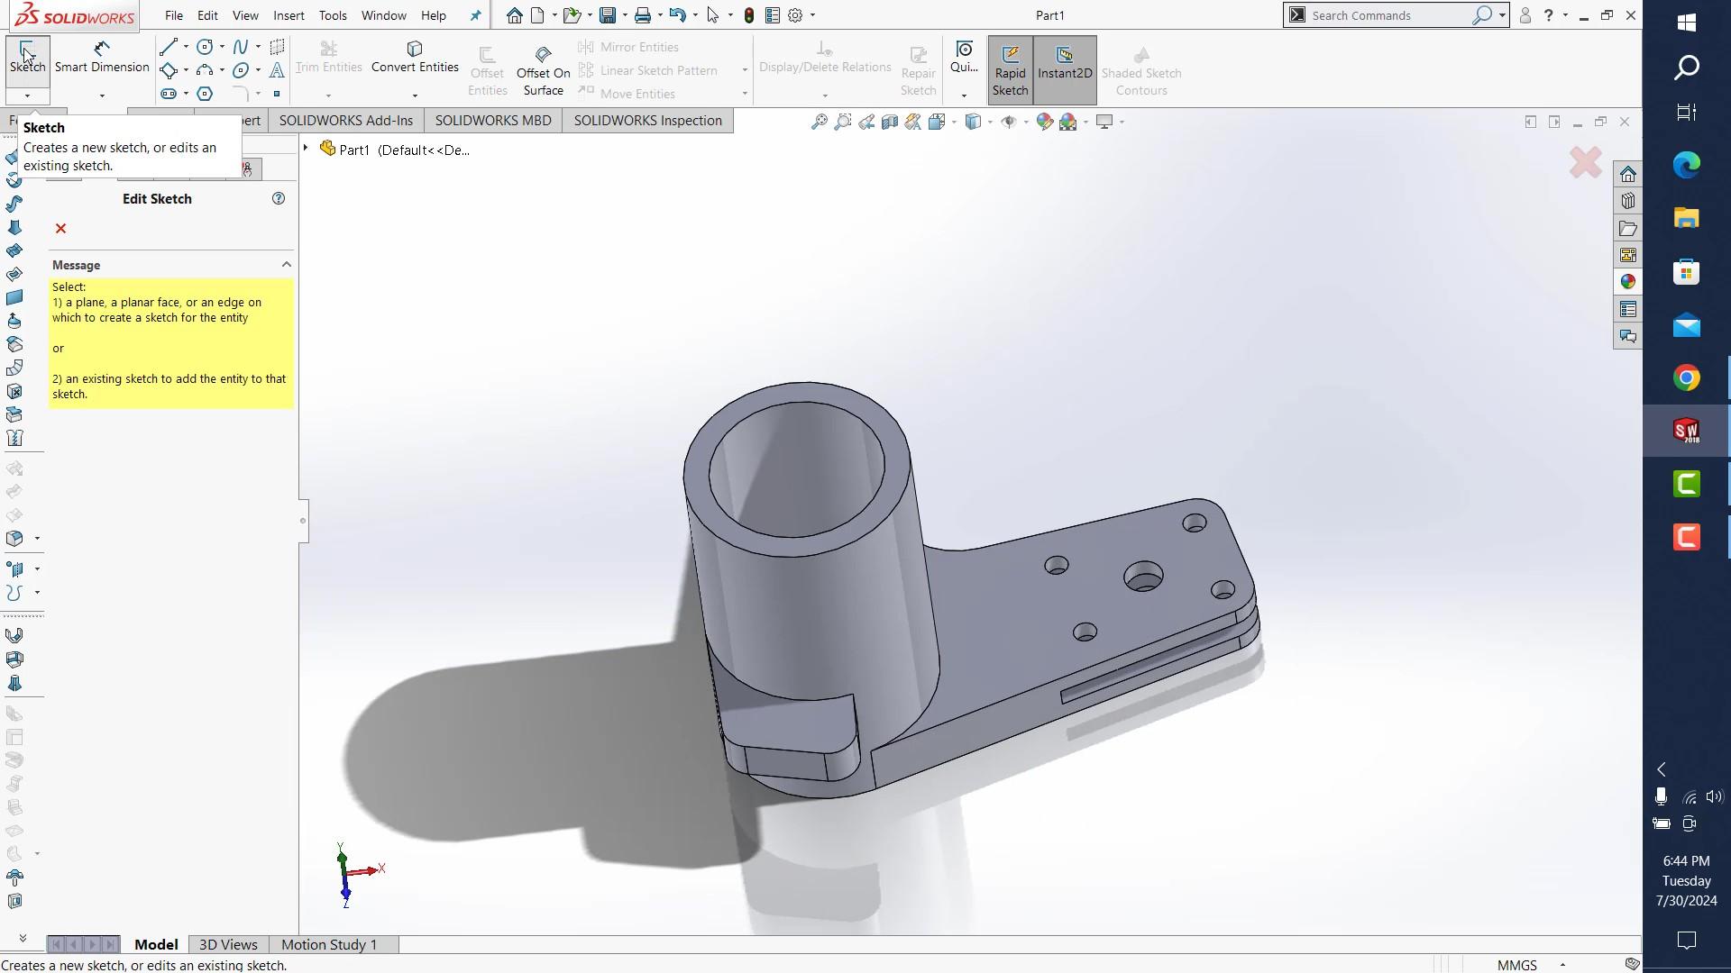1731x973 pixels.
Task: Select the Line sketch tool
Action: point(169,47)
